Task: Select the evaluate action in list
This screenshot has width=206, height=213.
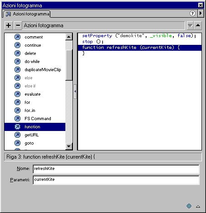Action: pyautogui.click(x=33, y=94)
